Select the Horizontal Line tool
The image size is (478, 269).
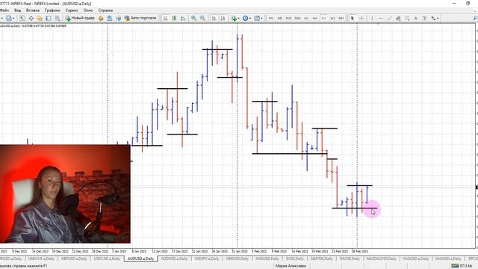(381, 18)
